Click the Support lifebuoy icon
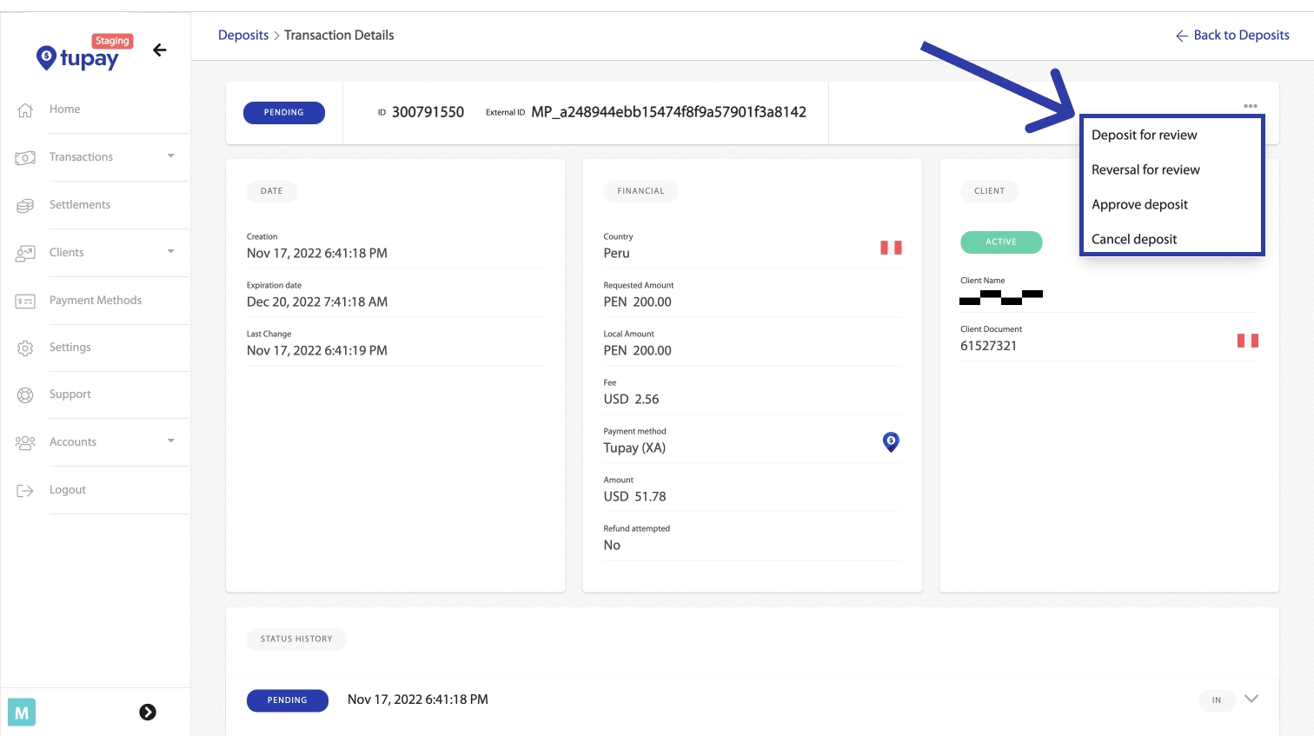The width and height of the screenshot is (1314, 736). tap(25, 395)
